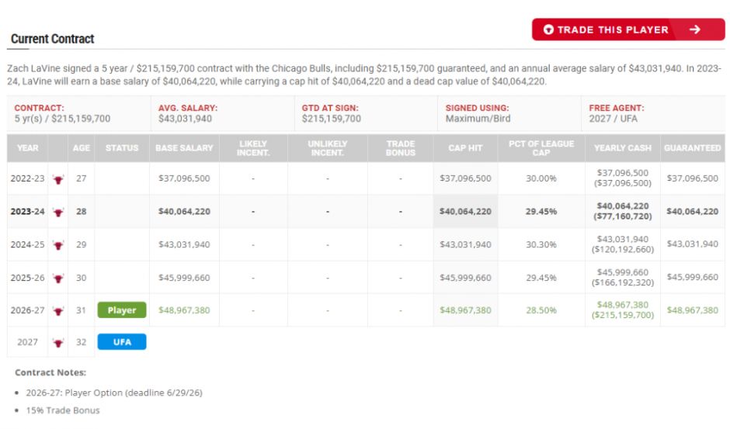This screenshot has width=730, height=429.
Task: Click the 15% Trade Bonus note
Action: (63, 410)
